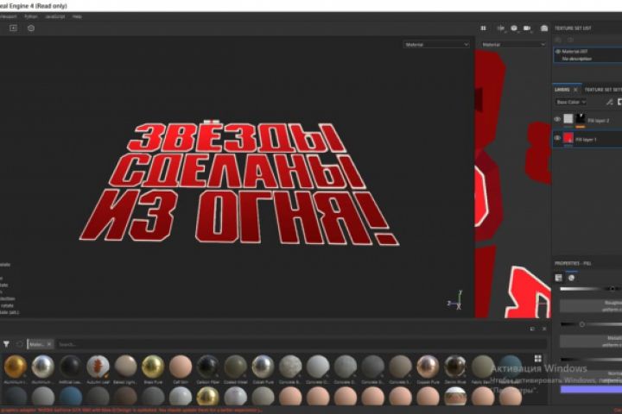
Task: Open the JavaScript menu
Action: coord(55,16)
